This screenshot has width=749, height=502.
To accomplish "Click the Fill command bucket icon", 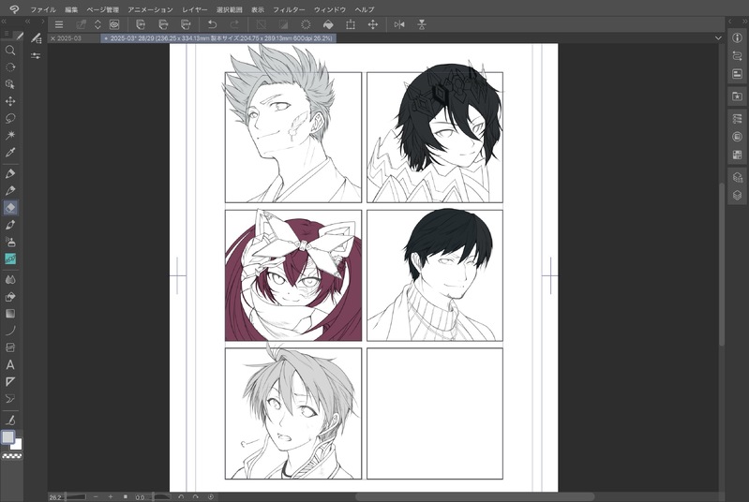I will (x=328, y=24).
